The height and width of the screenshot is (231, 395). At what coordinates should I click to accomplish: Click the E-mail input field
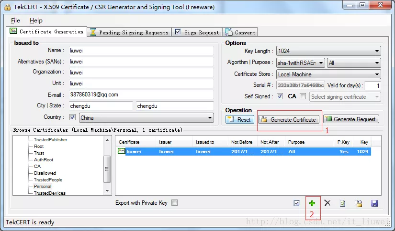point(141,94)
